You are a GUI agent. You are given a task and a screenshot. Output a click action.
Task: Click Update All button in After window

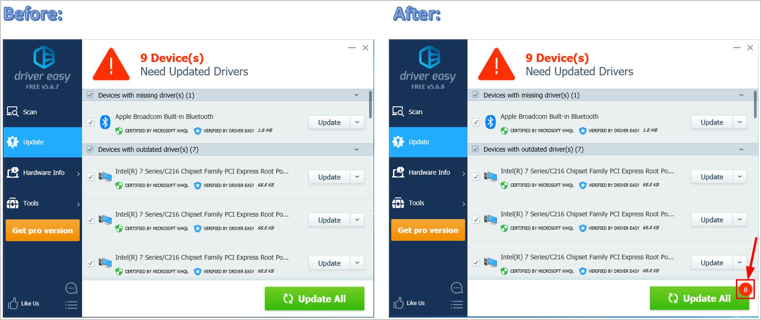pyautogui.click(x=699, y=298)
